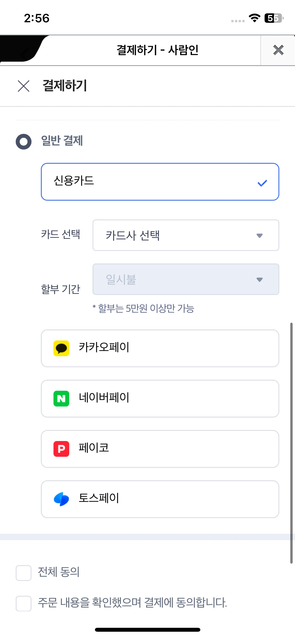Tap the blue TossPay logo icon

[x=61, y=499]
